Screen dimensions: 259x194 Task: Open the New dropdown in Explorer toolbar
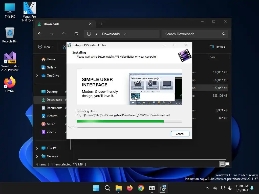click(x=46, y=47)
